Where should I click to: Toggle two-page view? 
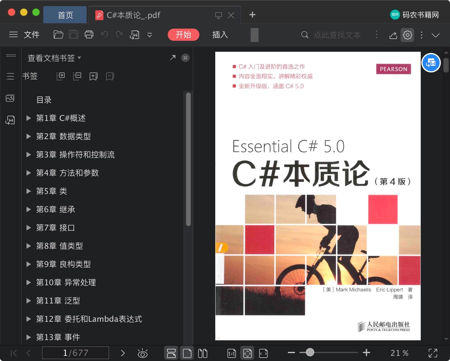pos(203,353)
